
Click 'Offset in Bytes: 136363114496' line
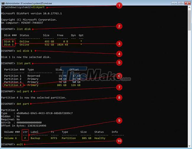coord(24,126)
